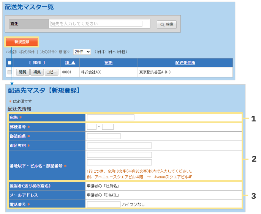The height and width of the screenshot is (214, 261).
Task: Tick the select-all checkbox in table header
Action: (9, 63)
